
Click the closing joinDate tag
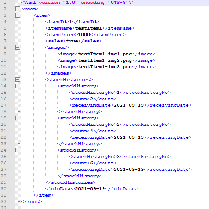[x=121, y=189]
